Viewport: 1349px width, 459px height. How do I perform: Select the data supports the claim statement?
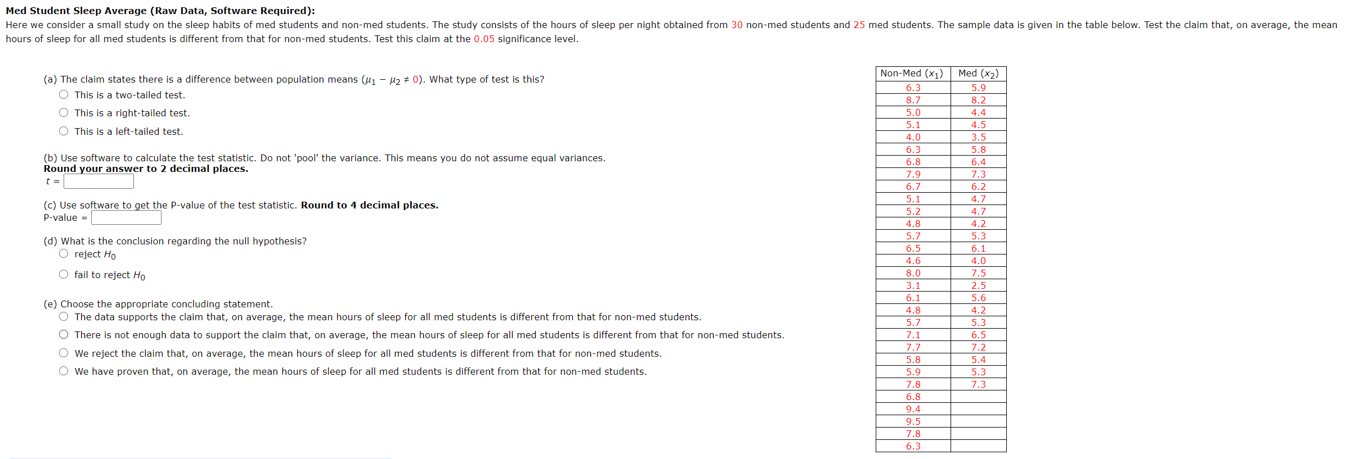[64, 316]
